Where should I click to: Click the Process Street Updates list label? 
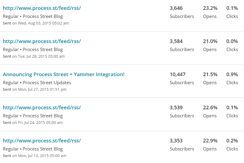(x=47, y=83)
